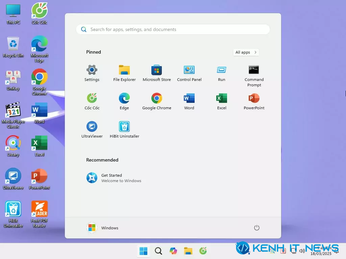Select UltraViewer desktop shortcut

point(13,179)
